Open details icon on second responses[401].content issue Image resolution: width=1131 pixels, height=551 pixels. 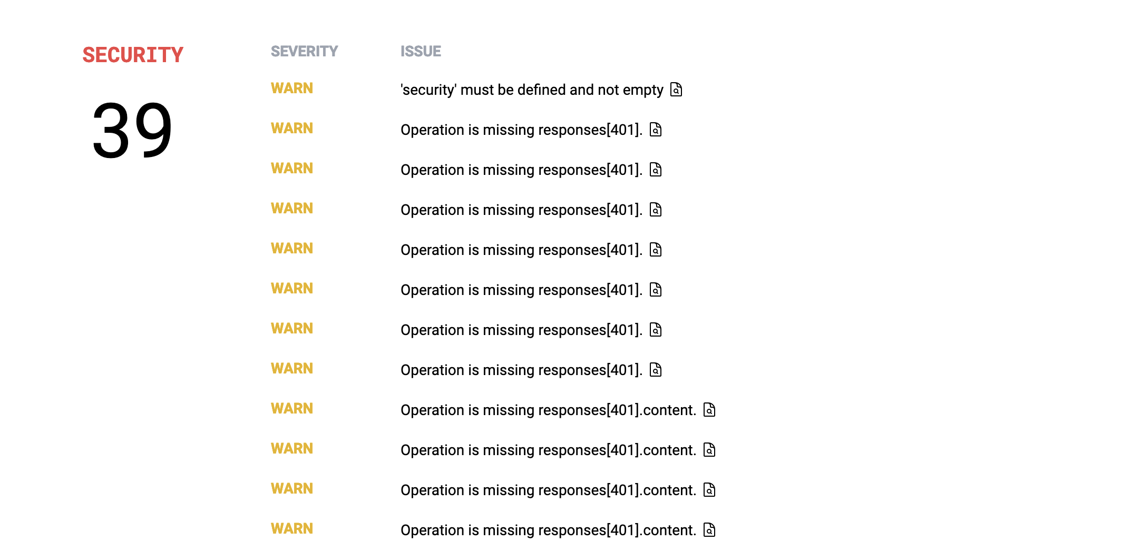click(x=710, y=450)
